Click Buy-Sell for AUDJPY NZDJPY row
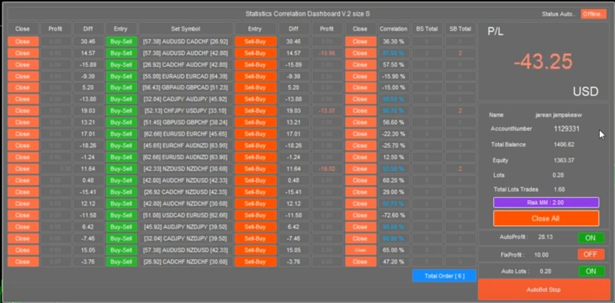 pos(121,227)
